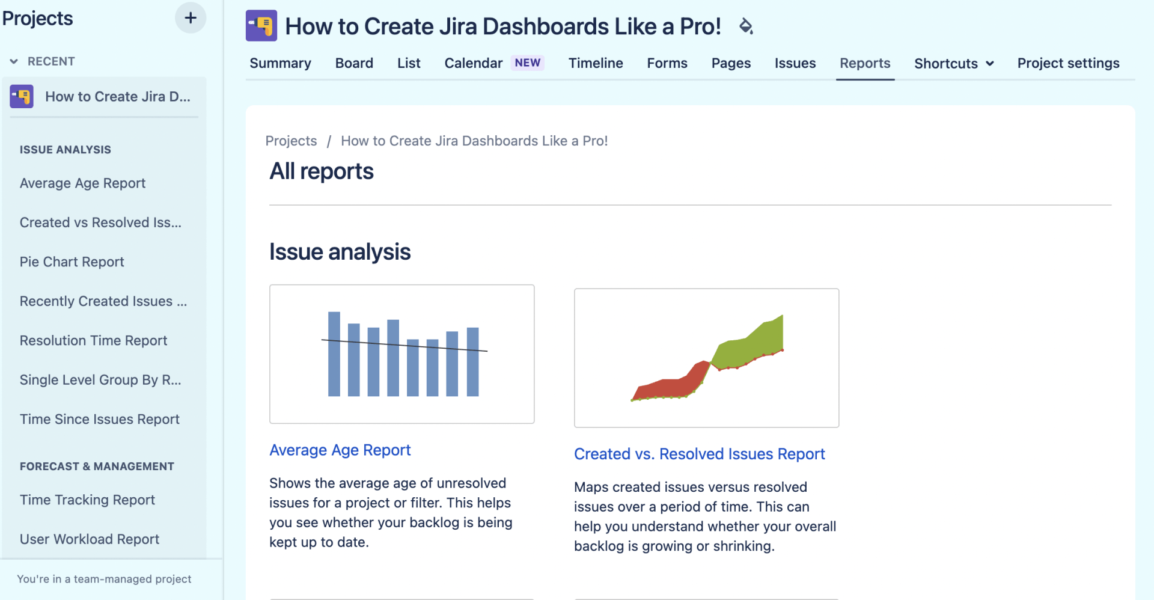Open Pie Chart Report in sidebar

point(72,262)
